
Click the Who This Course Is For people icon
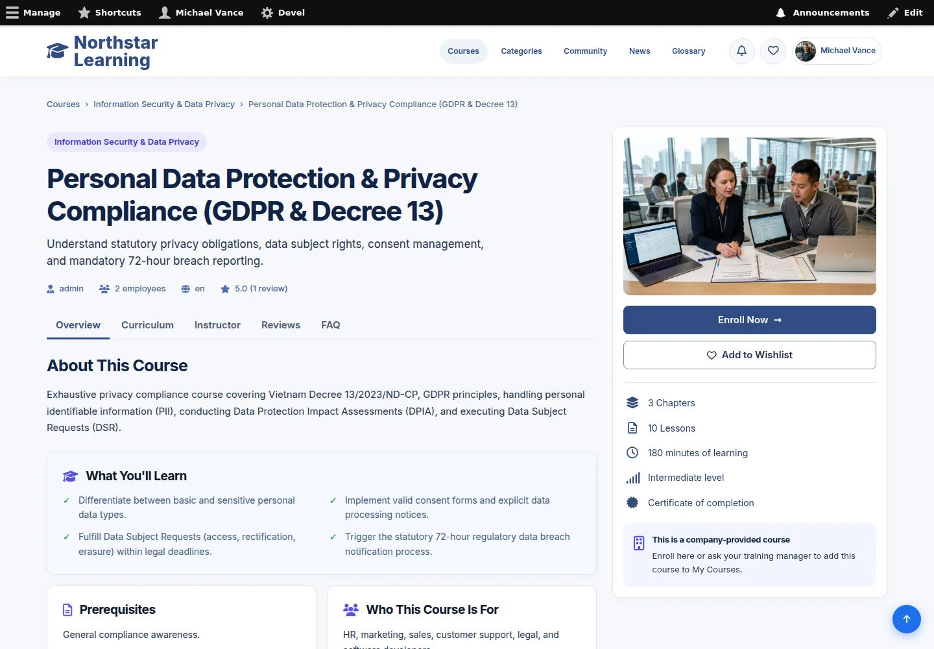click(351, 609)
